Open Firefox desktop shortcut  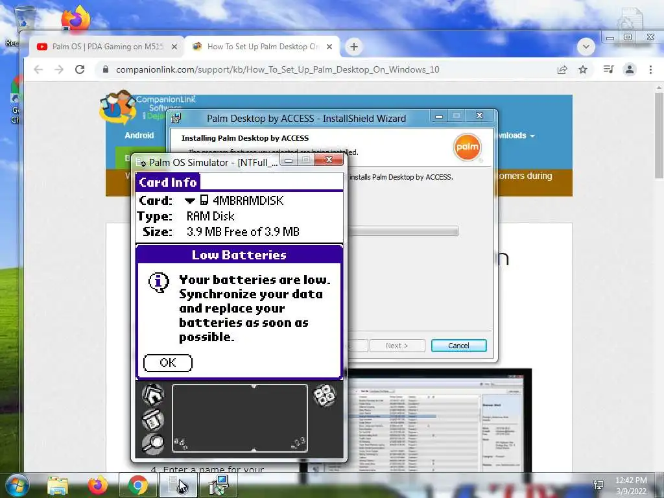click(x=76, y=19)
